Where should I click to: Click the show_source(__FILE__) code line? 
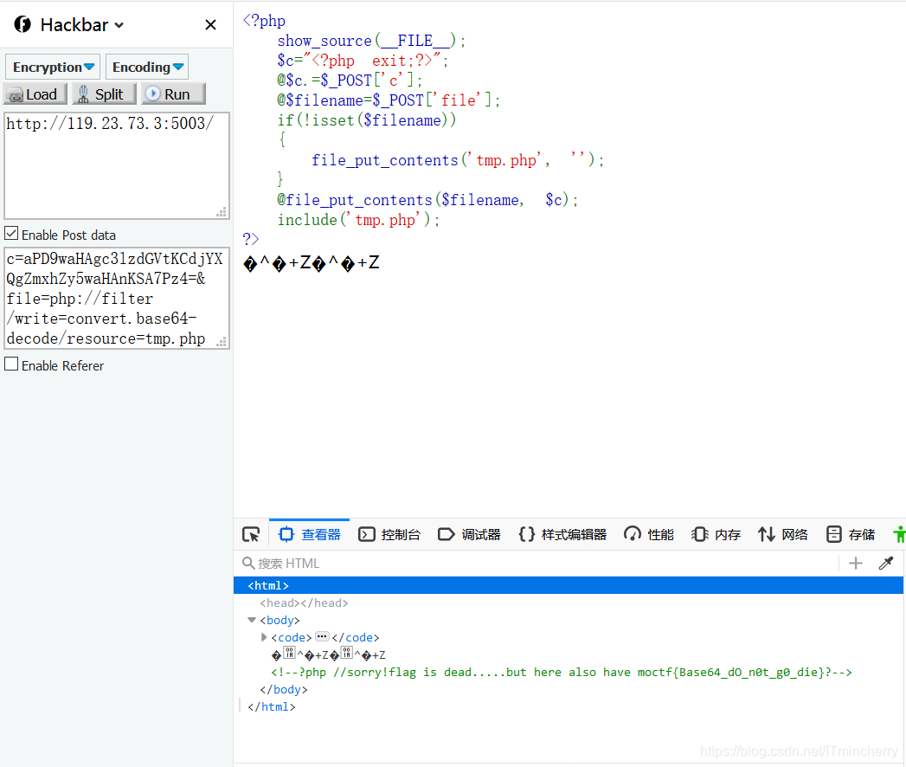point(371,41)
